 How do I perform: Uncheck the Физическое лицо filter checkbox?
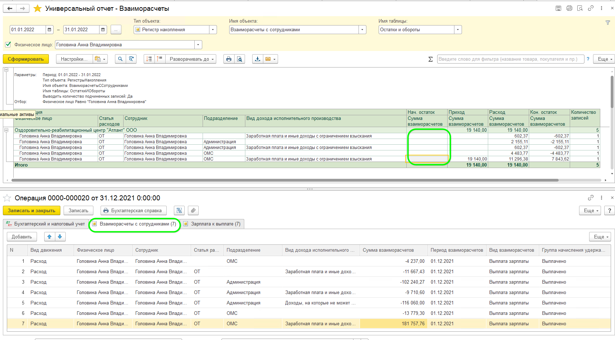[8, 45]
